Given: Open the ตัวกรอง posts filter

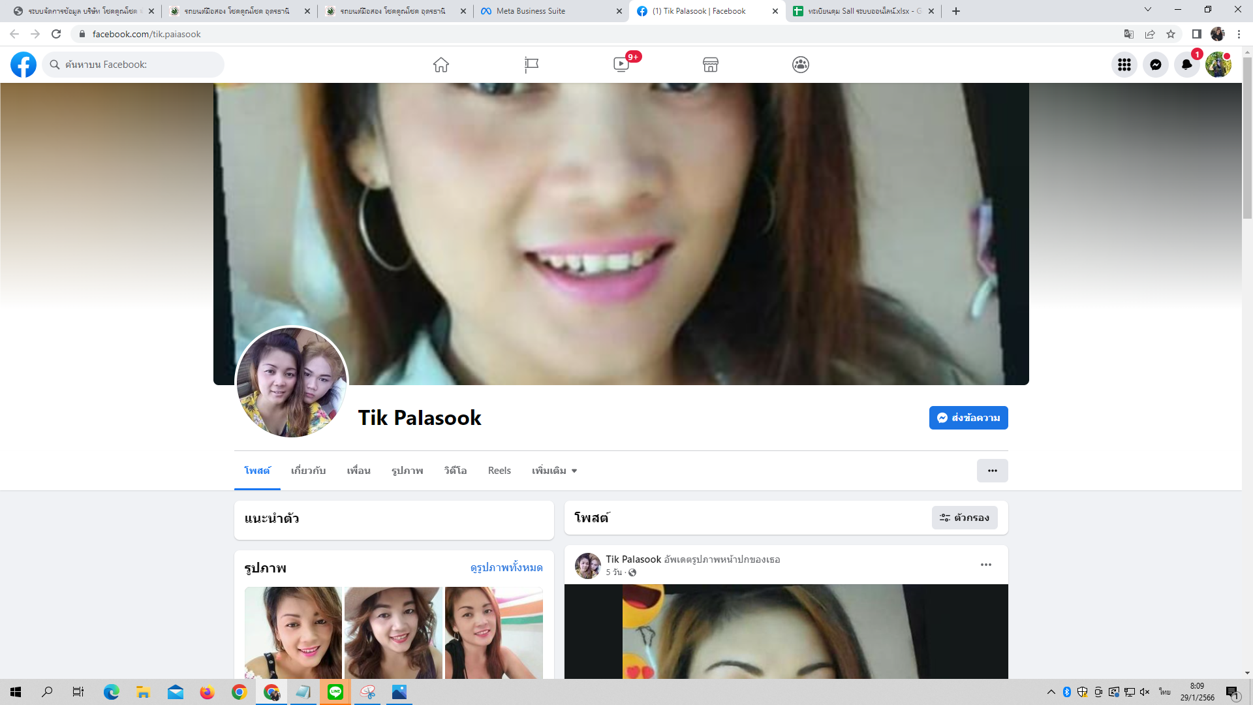Looking at the screenshot, I should click(x=965, y=518).
